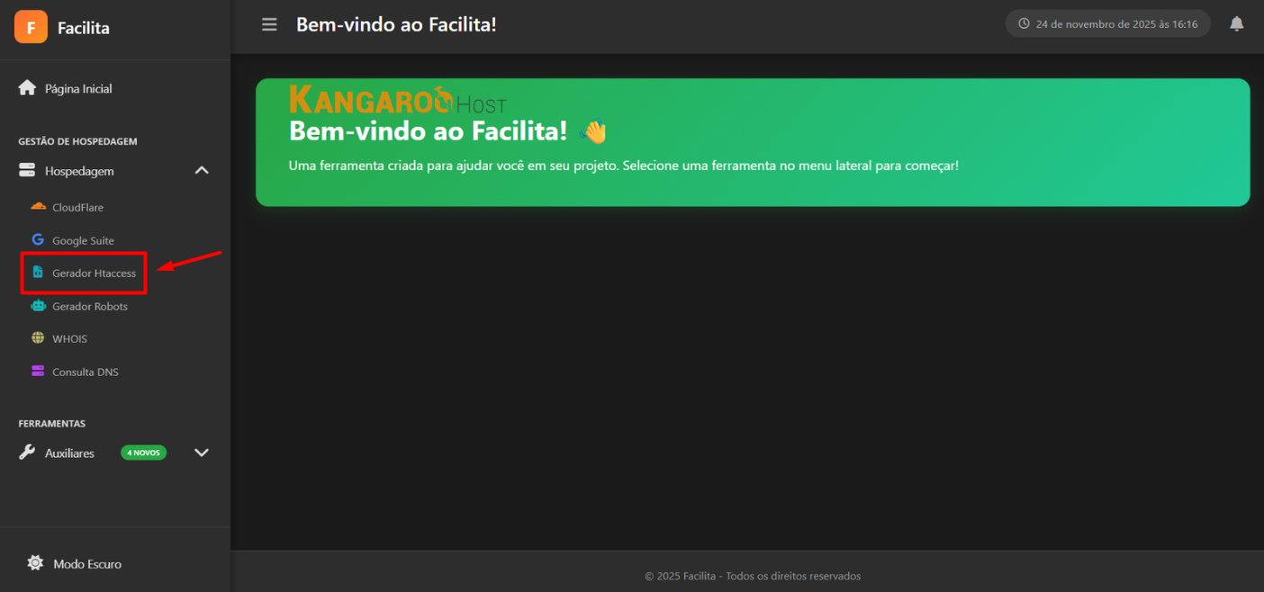Click the WHOIS globe icon
This screenshot has width=1264, height=592.
38,338
